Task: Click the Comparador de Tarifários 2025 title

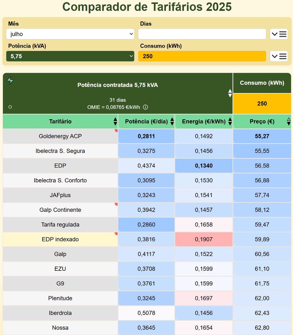Action: pos(147,7)
